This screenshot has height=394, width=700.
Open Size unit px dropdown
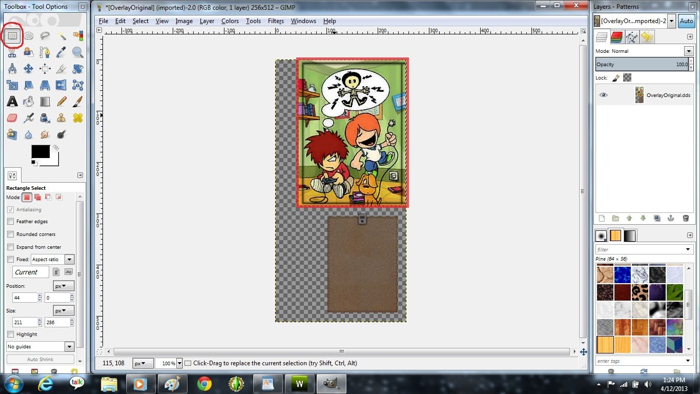pos(64,311)
